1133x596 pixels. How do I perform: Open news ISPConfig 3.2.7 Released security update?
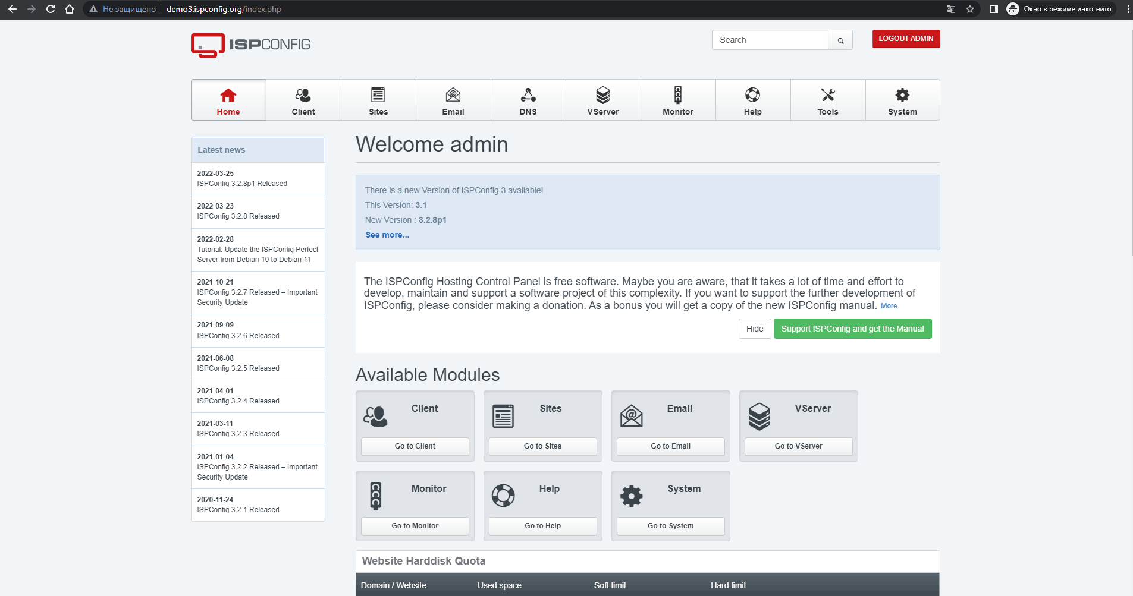click(258, 292)
